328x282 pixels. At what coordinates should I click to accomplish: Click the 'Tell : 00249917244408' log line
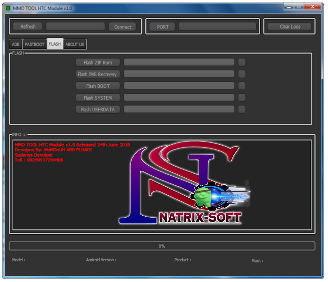39,160
